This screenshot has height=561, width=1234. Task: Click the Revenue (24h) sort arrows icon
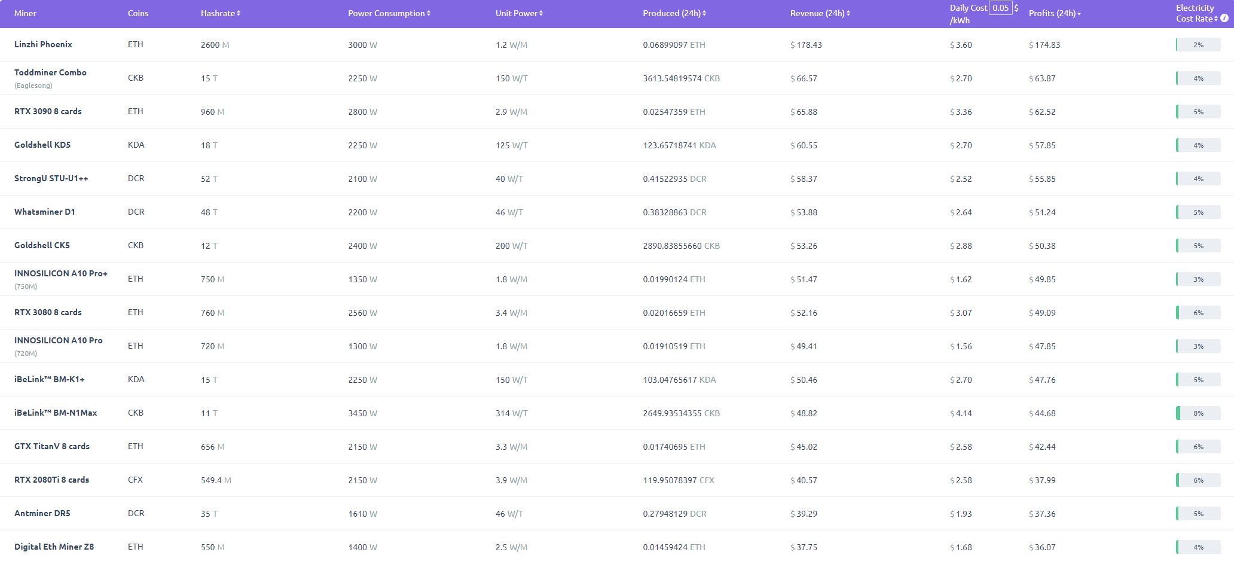pyautogui.click(x=848, y=13)
